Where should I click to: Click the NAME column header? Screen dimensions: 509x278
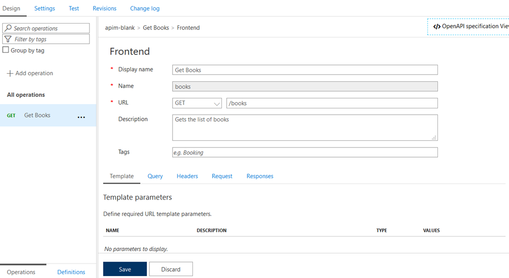[x=112, y=230]
